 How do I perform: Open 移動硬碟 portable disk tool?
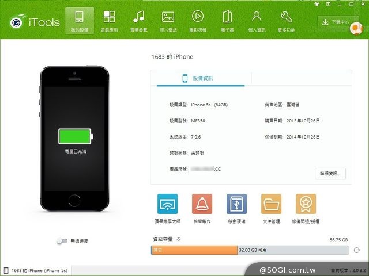236,208
